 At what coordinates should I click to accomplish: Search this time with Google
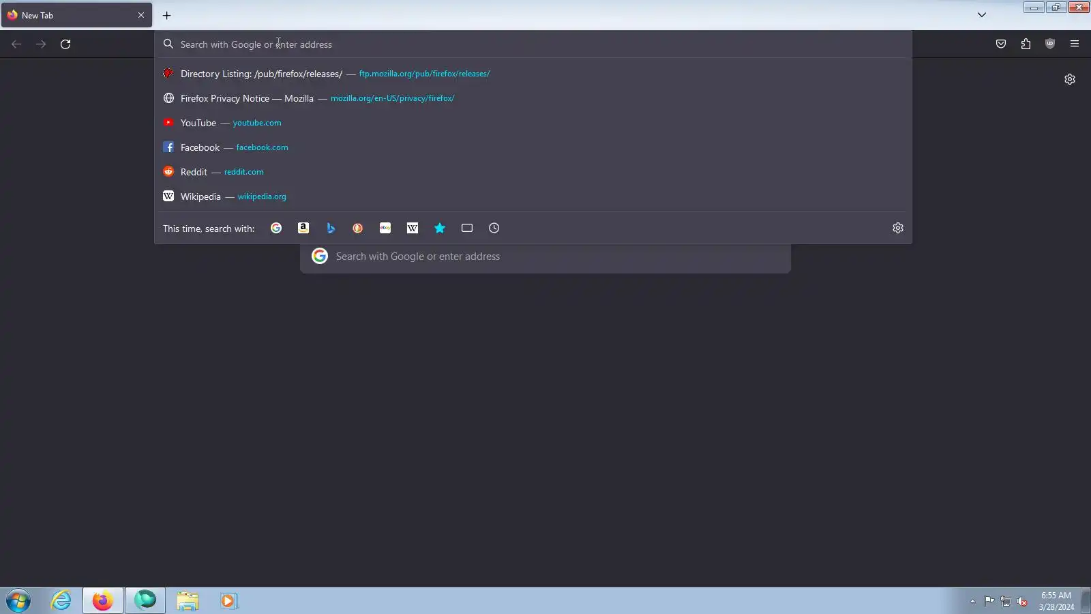[276, 229]
